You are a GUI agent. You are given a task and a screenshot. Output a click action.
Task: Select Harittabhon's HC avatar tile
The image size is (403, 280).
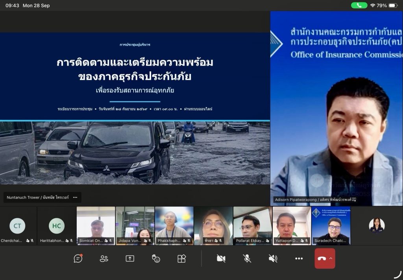[x=57, y=226]
